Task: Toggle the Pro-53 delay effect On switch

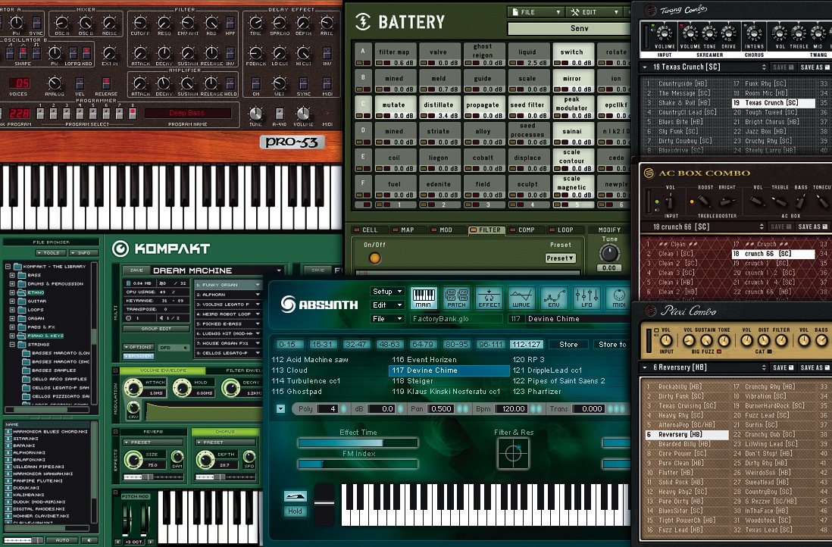Action: click(x=256, y=83)
